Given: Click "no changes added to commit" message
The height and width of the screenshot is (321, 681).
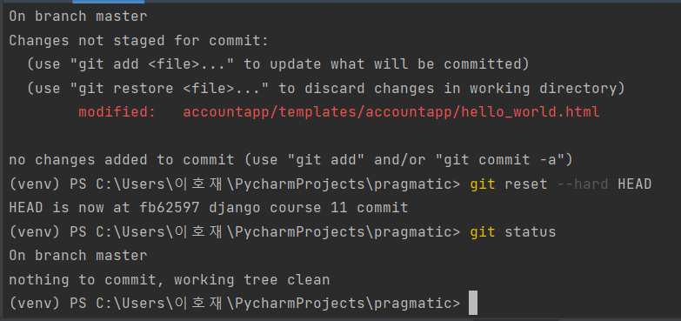Looking at the screenshot, I should pos(122,160).
